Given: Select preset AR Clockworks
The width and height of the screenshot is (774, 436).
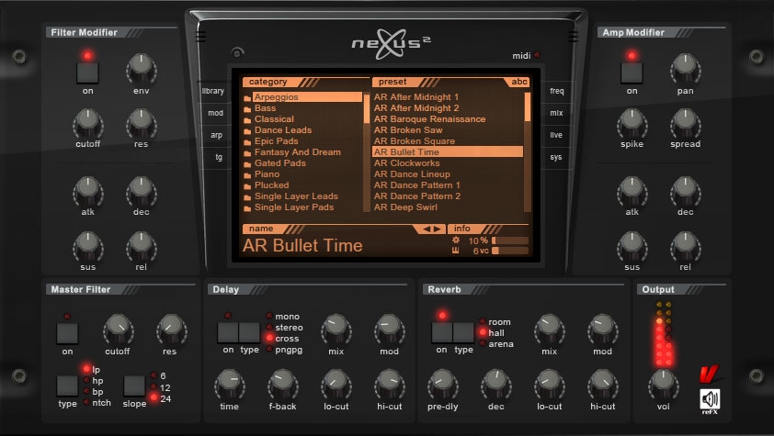Looking at the screenshot, I should [x=406, y=163].
